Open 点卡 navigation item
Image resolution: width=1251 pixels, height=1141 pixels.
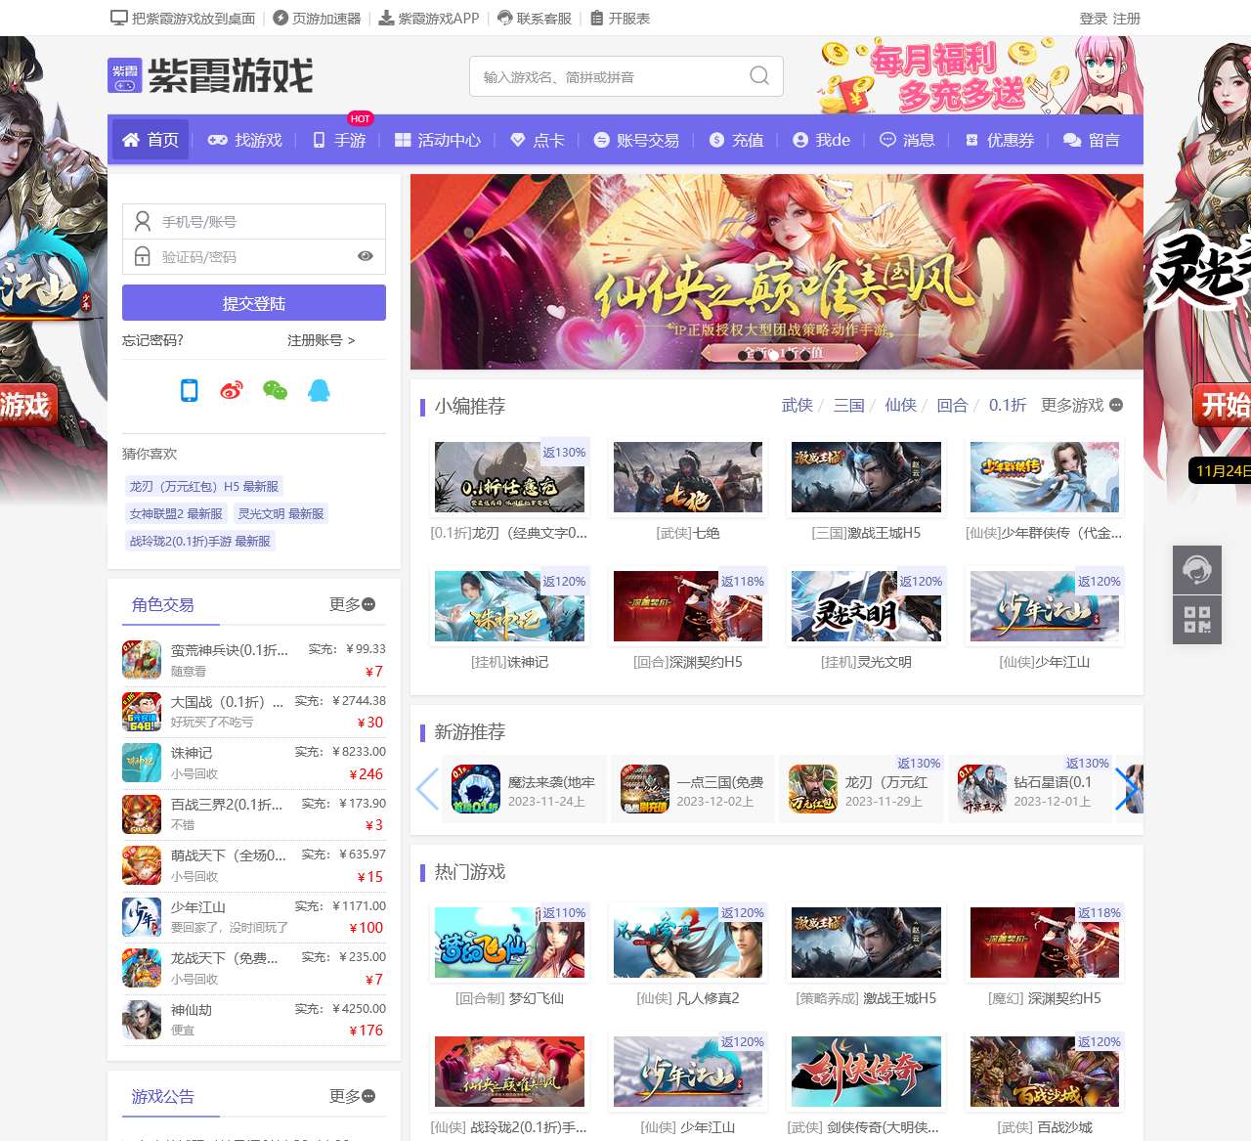[538, 140]
